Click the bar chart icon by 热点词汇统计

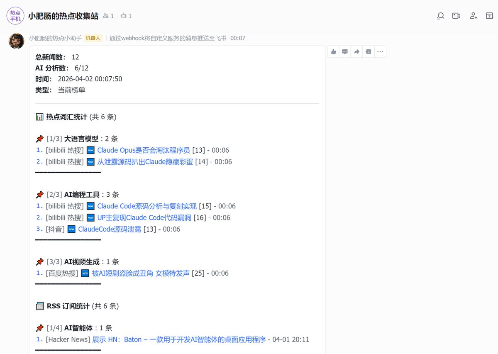(40, 117)
